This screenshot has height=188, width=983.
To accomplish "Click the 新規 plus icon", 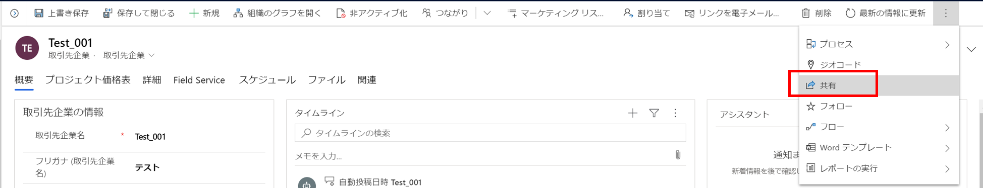I will coord(193,13).
